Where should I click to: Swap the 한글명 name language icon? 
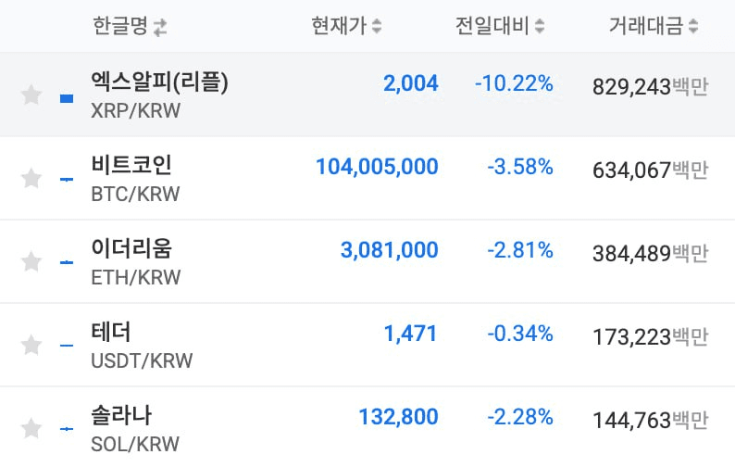click(x=161, y=28)
